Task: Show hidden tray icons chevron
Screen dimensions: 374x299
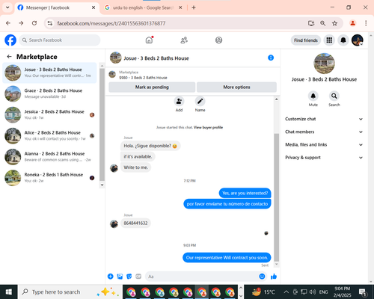Action: tap(286, 292)
